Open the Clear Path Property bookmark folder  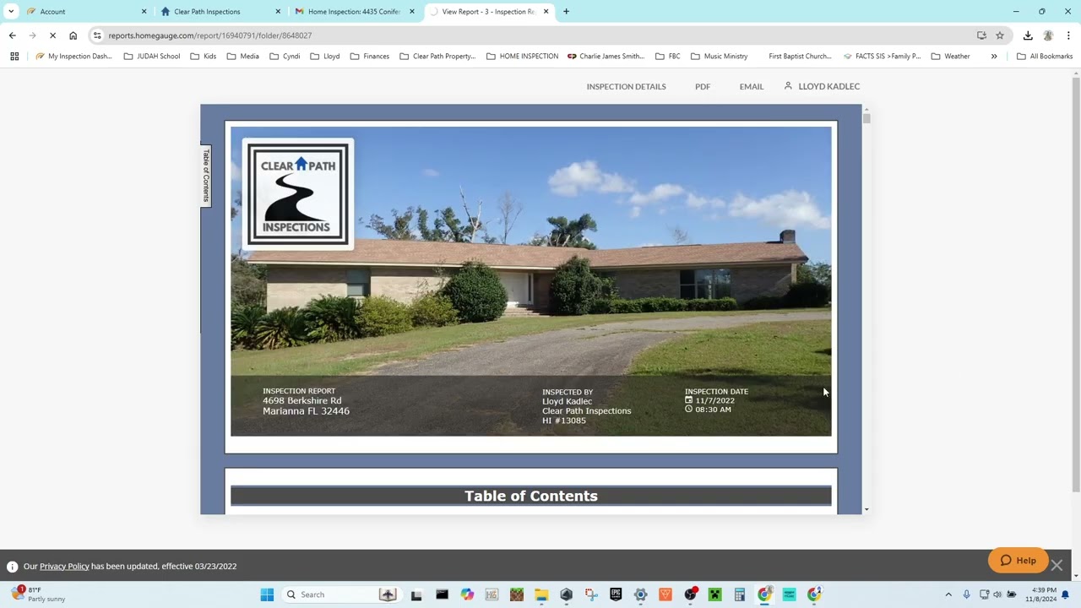(437, 57)
